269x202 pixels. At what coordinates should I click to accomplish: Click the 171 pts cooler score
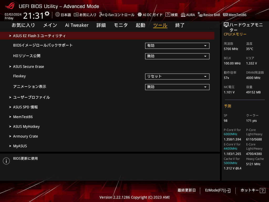251,121
